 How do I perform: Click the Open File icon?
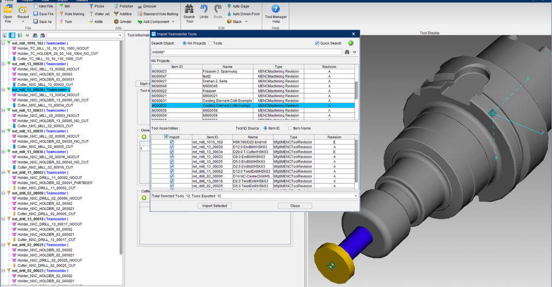pos(7,10)
